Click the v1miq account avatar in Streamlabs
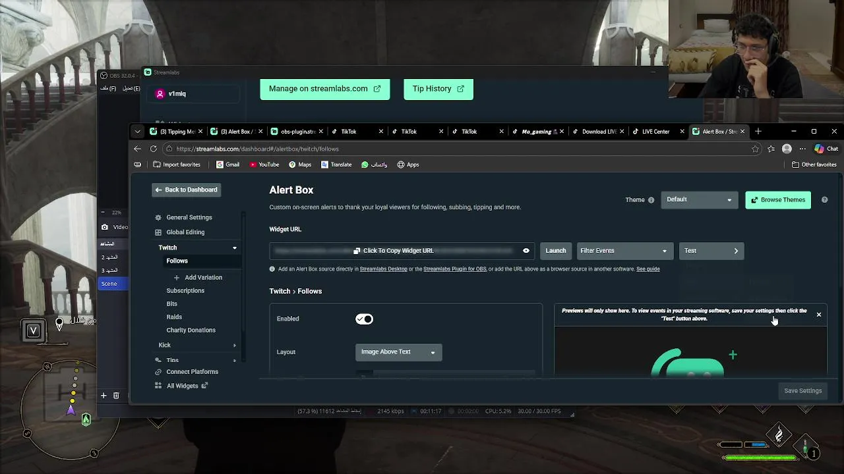 (x=160, y=94)
